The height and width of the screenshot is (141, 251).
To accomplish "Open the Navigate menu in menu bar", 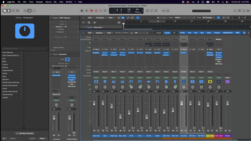I will 39,2.
